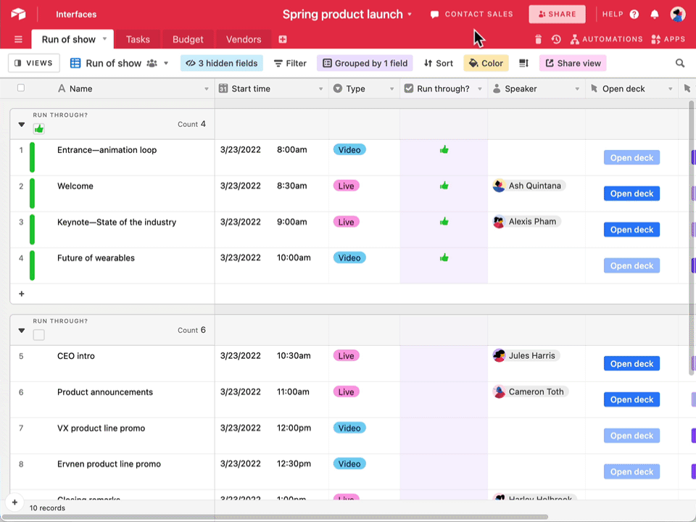Switch to the Tasks tab
This screenshot has height=522, width=696.
[x=138, y=39]
